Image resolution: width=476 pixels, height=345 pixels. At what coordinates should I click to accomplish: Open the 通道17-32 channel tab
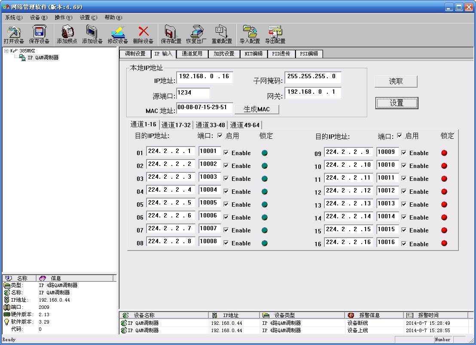pos(176,125)
